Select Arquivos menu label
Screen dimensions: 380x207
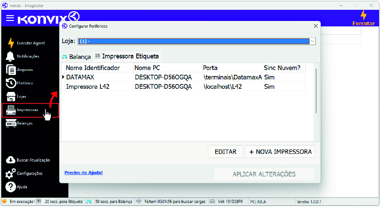click(25, 70)
